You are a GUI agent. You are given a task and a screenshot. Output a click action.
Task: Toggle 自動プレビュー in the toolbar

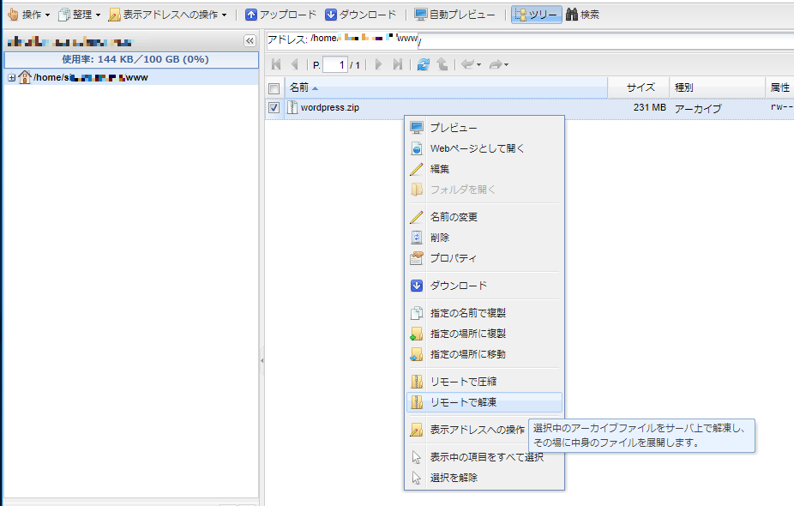[454, 15]
